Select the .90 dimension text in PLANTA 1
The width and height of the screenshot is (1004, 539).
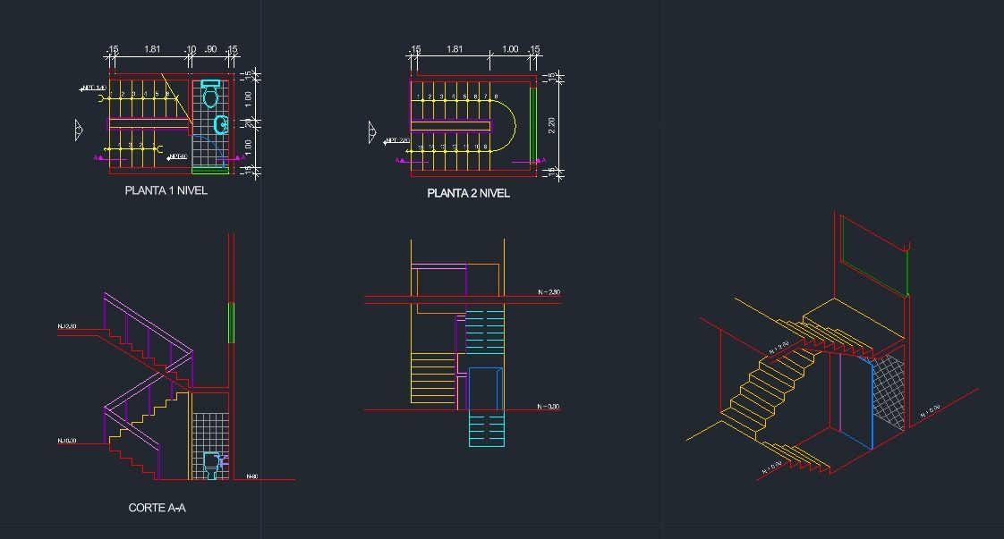210,49
